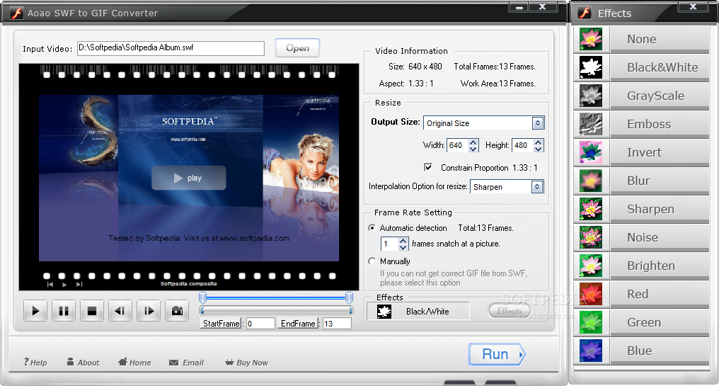Click the Buy Now link
The image size is (719, 386).
pos(247,363)
